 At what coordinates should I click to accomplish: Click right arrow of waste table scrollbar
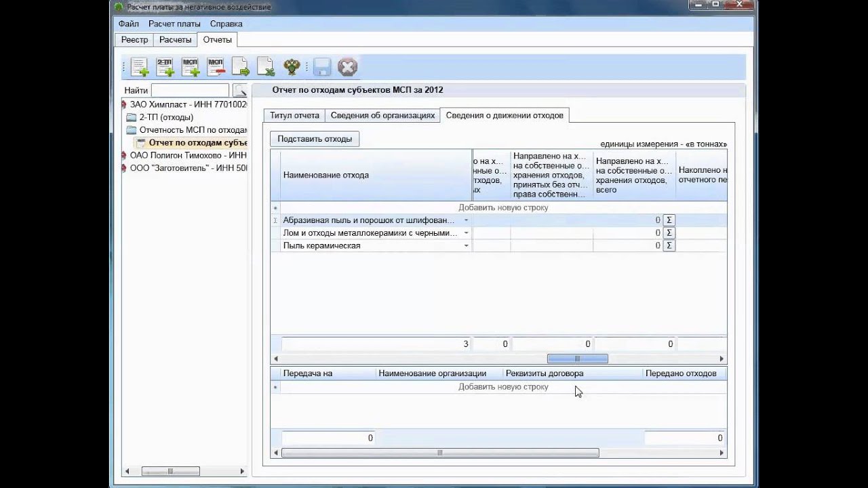click(722, 359)
